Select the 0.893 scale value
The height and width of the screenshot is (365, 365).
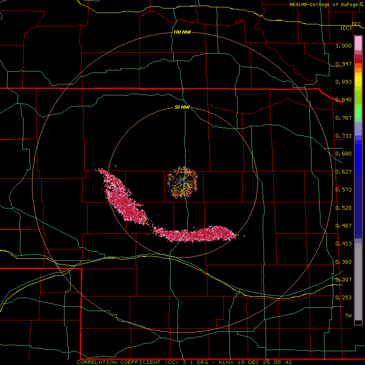click(x=344, y=82)
